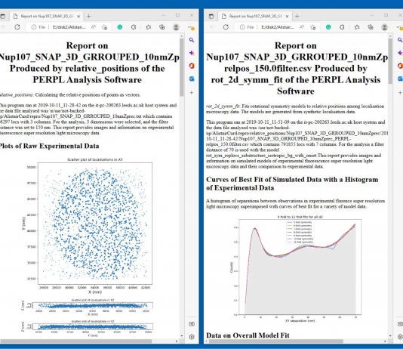Select the report tab in right window
403x349 pixels.
pos(255,16)
